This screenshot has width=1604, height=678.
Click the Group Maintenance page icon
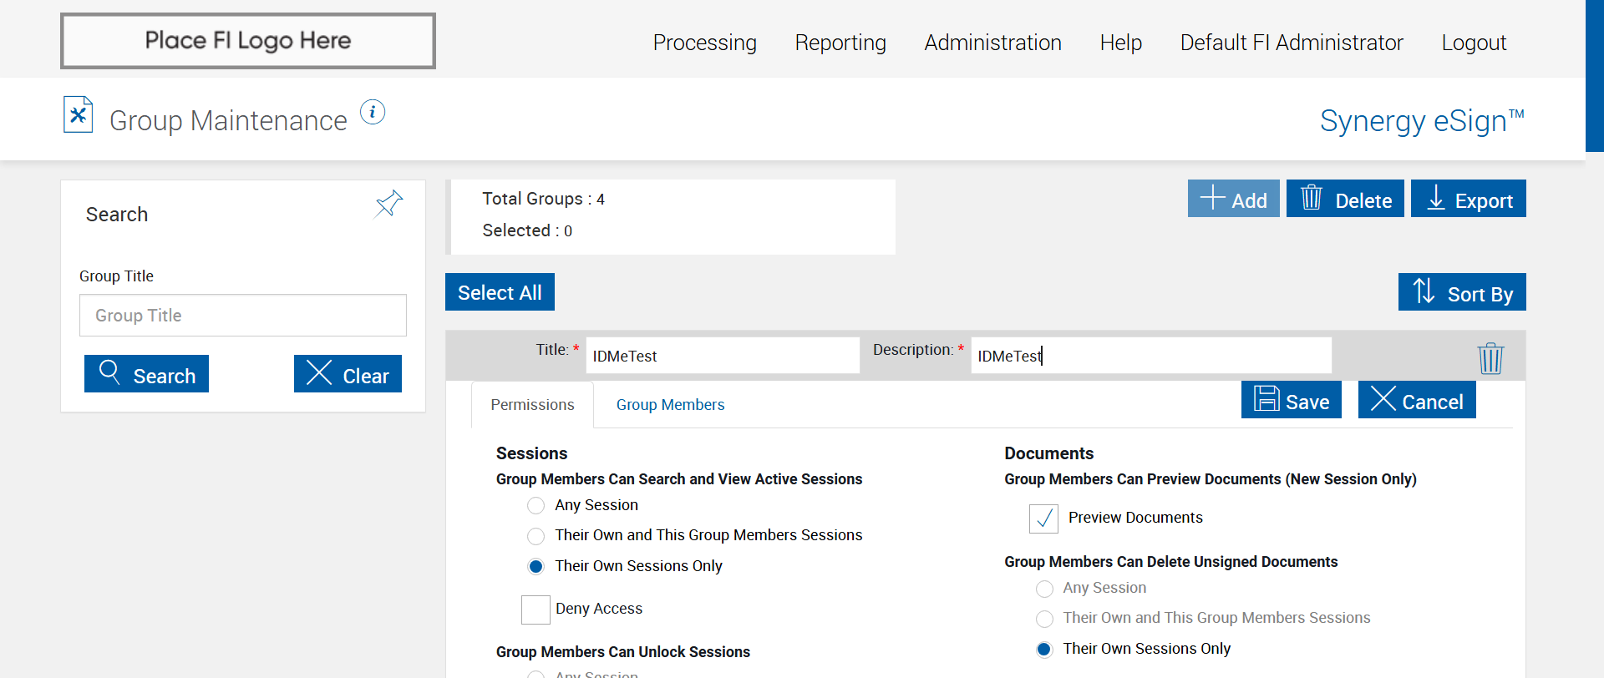click(x=79, y=115)
